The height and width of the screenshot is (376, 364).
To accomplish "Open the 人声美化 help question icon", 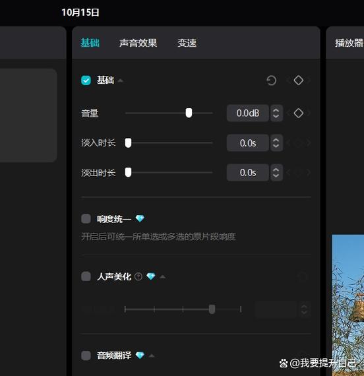I will [x=138, y=277].
